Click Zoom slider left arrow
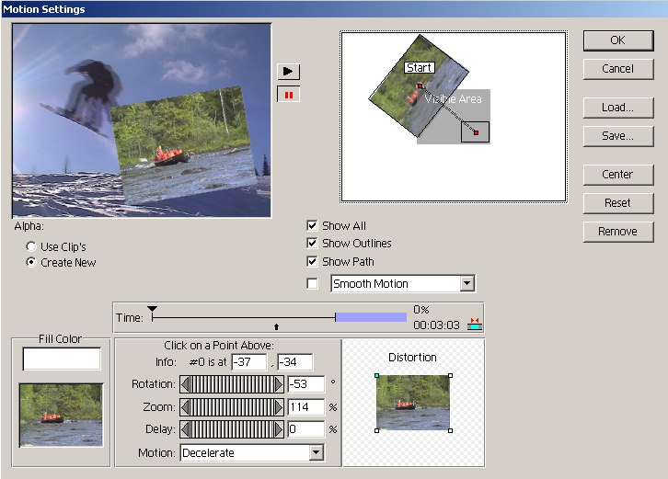Viewport: 668px width, 479px height. [x=185, y=407]
